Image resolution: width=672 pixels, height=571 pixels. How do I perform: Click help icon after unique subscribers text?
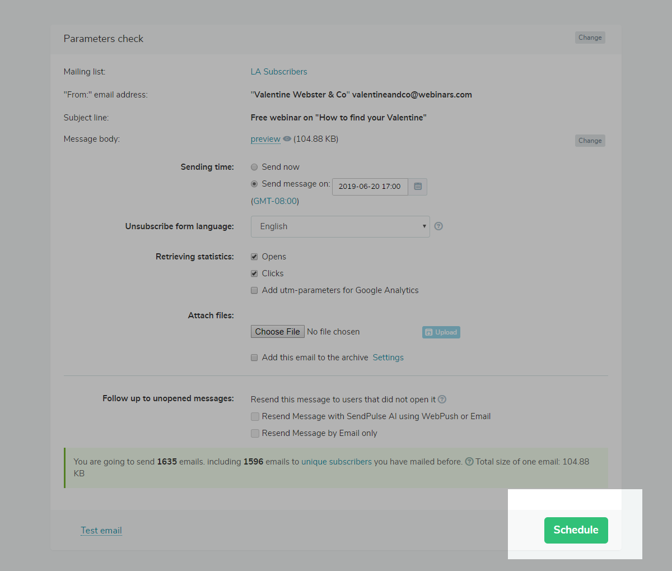469,462
